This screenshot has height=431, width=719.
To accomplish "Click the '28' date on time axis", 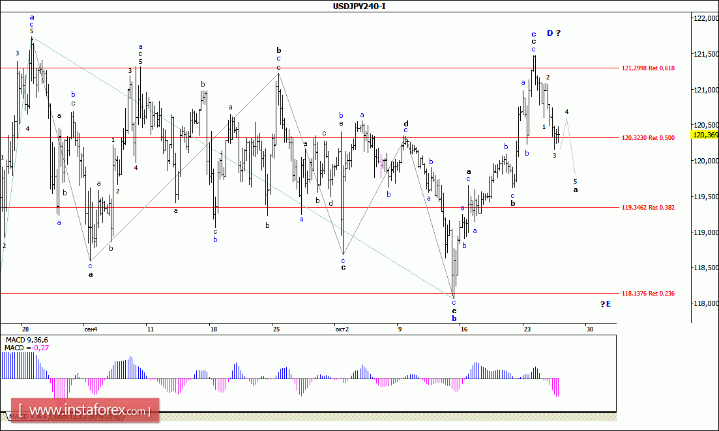I will [x=25, y=329].
